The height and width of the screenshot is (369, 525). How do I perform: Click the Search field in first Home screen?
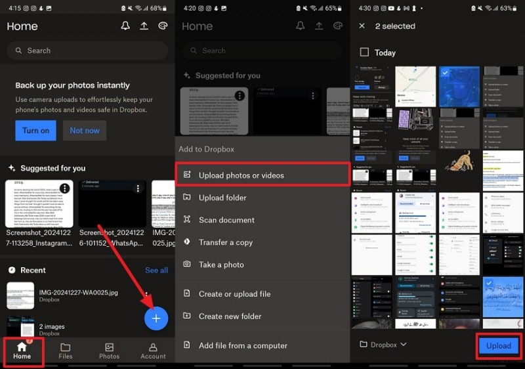click(x=87, y=51)
